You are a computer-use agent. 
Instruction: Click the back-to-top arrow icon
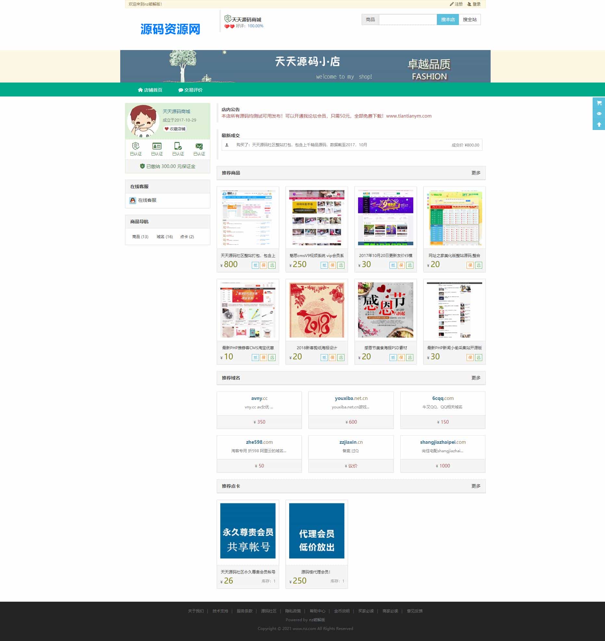pos(599,124)
